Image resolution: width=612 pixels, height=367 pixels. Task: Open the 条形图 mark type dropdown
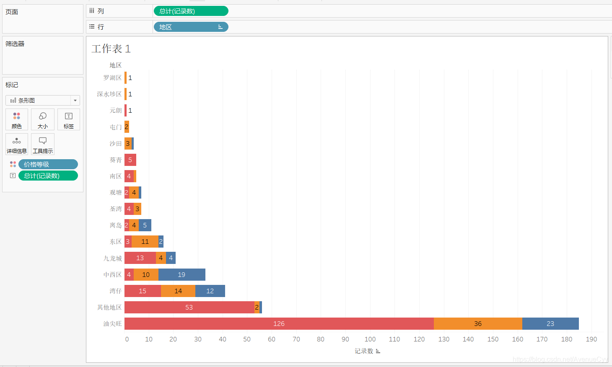tap(43, 101)
